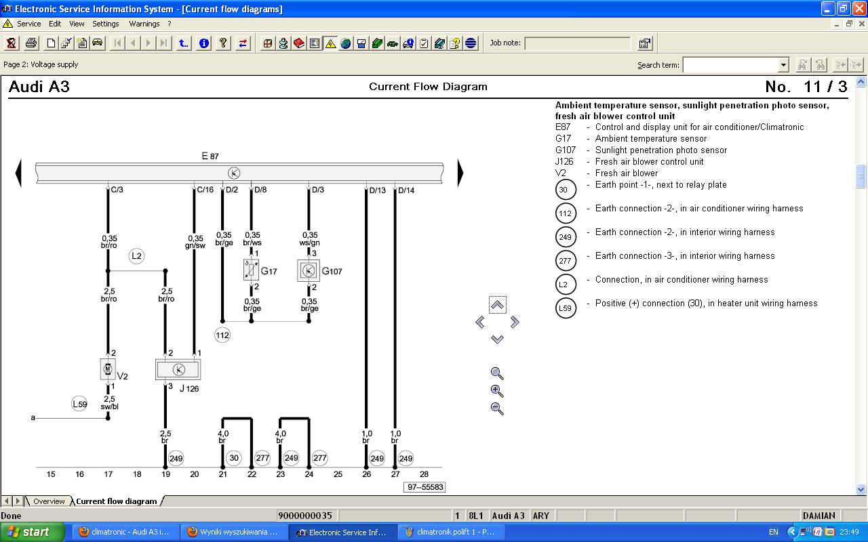Click the green person figure toolbar icon

(283, 43)
